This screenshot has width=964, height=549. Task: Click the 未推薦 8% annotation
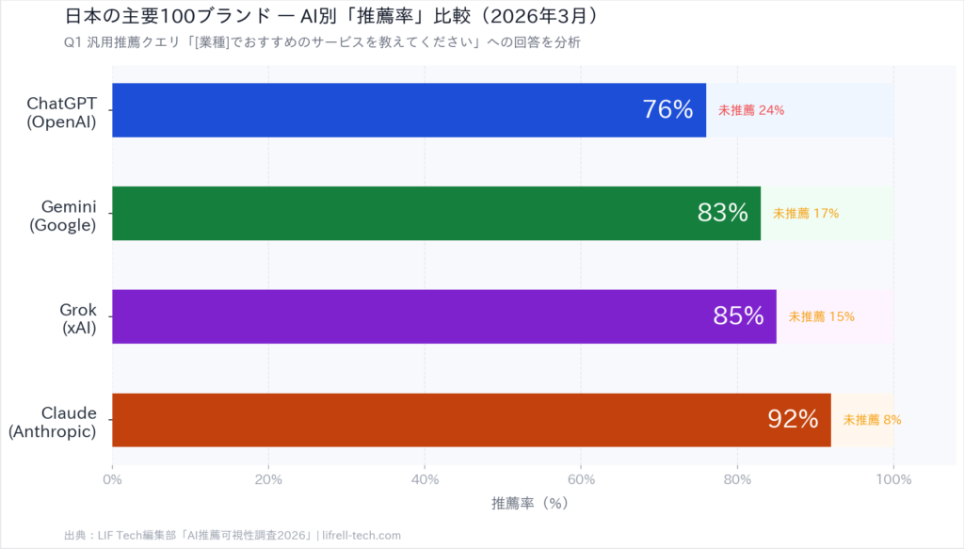coord(872,420)
